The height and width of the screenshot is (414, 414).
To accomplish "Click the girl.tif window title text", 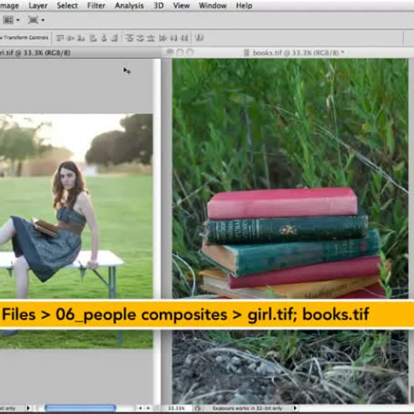I will 35,53.
